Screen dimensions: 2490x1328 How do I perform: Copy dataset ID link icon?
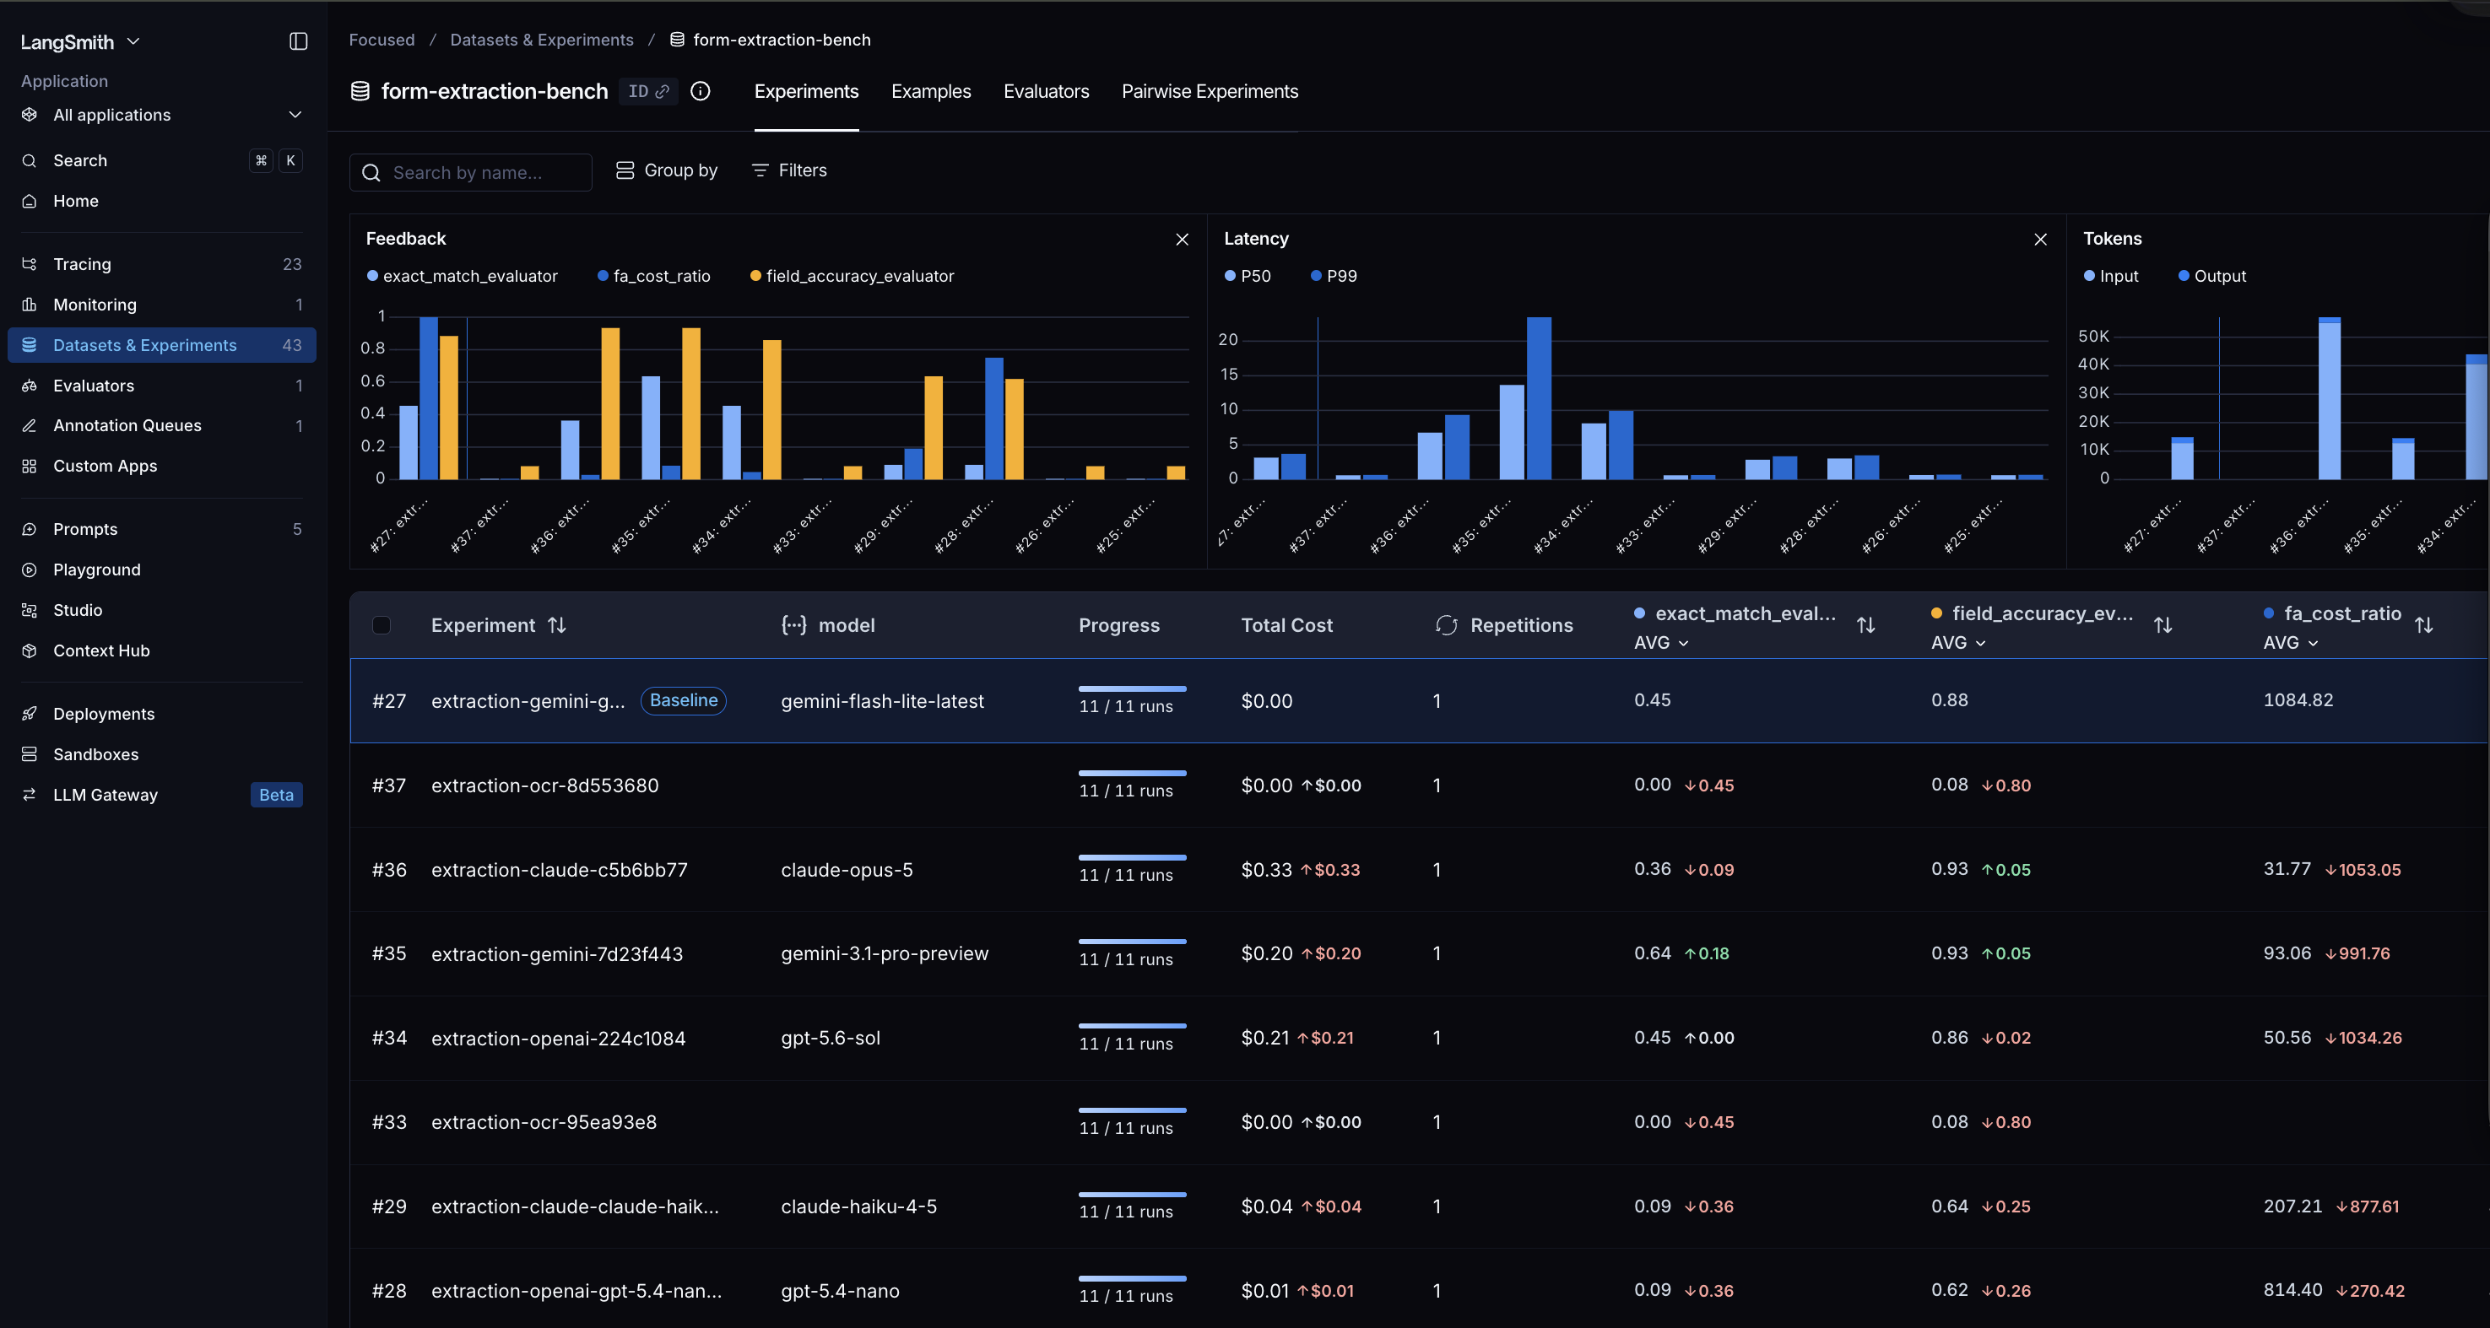662,92
